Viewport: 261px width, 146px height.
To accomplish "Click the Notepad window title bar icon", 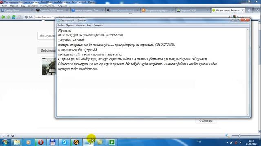I will 58,21.
